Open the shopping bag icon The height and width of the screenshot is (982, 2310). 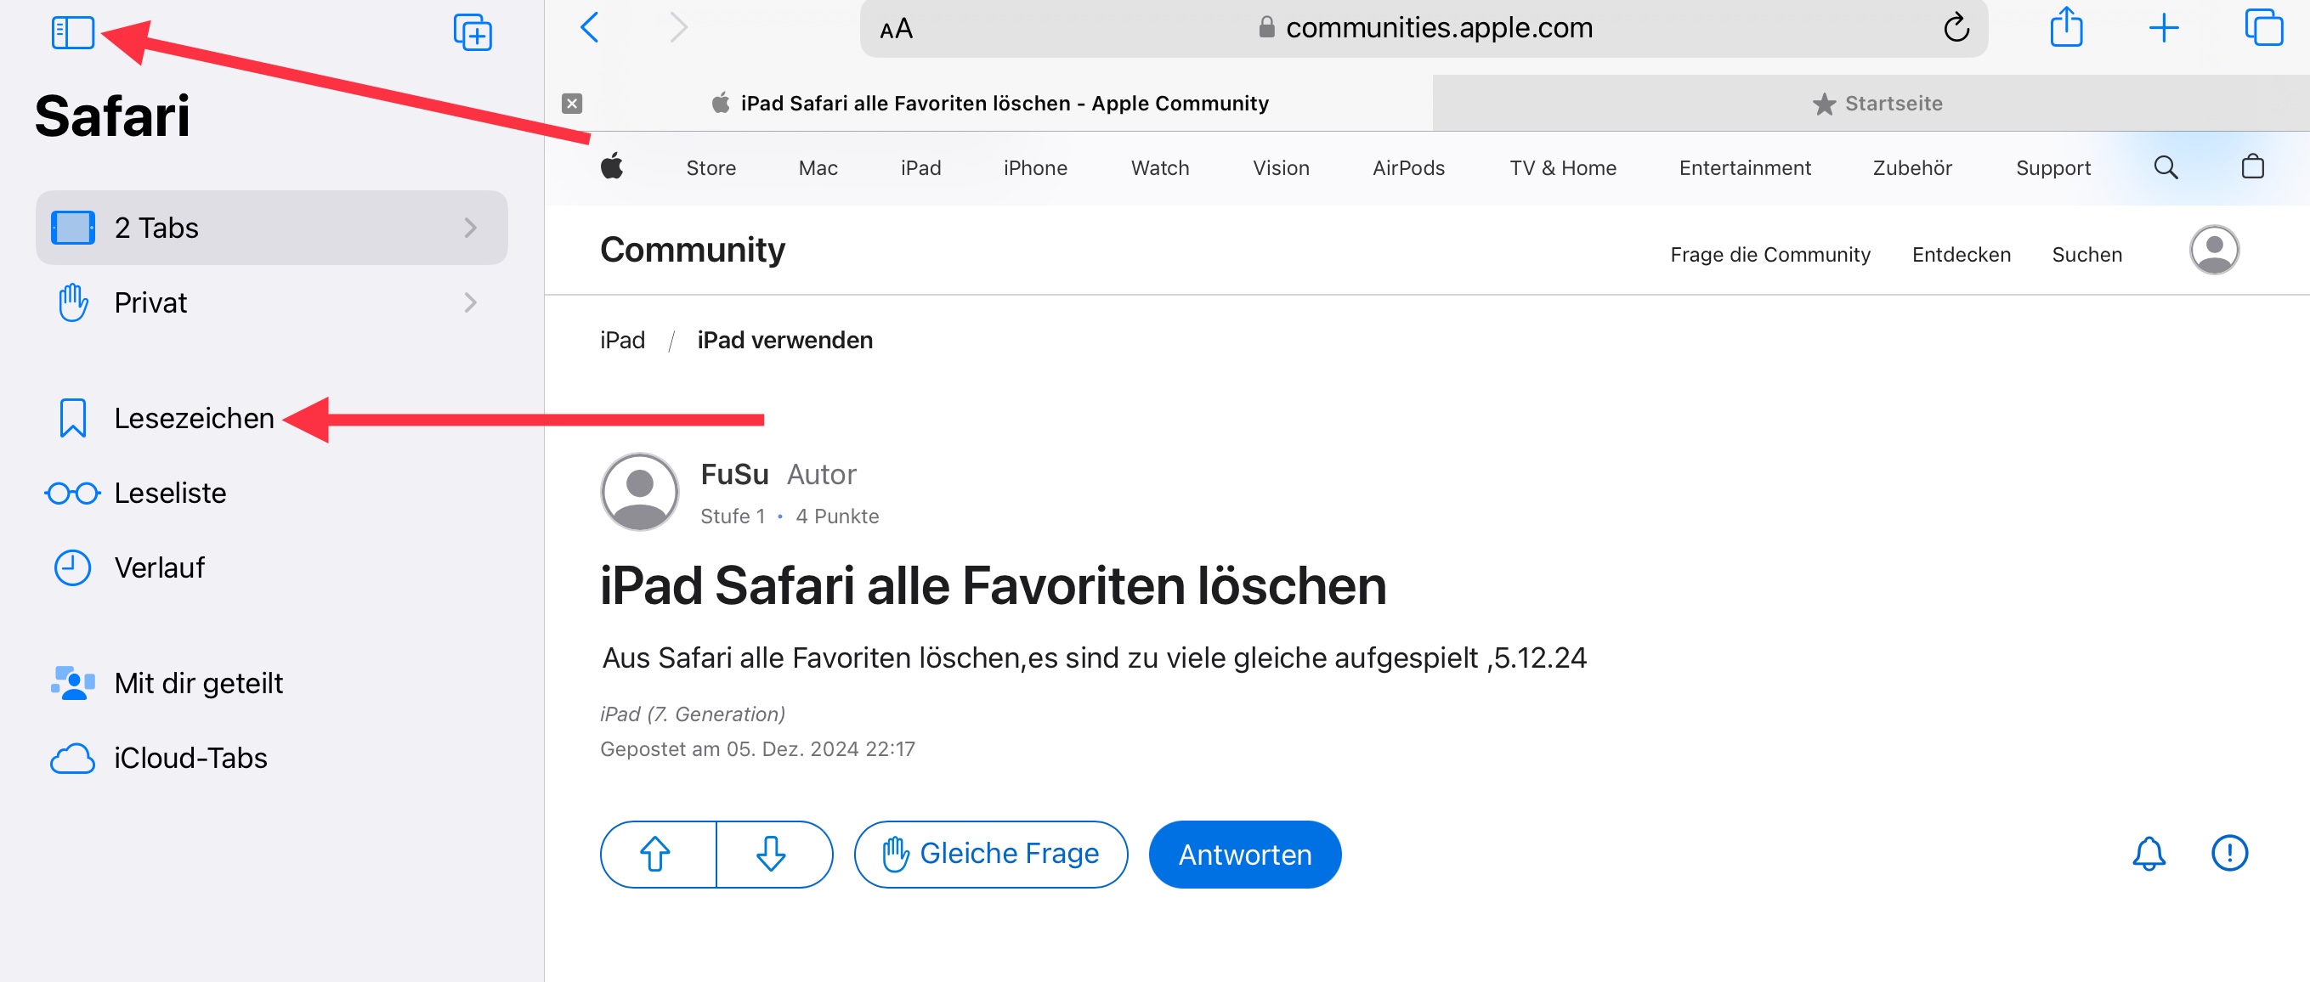point(2251,167)
